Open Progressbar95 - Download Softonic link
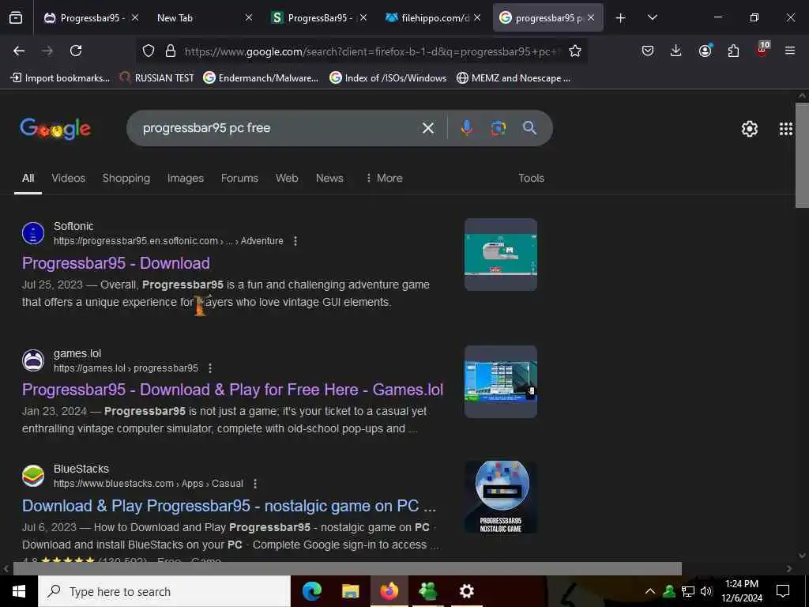Viewport: 809px width, 607px height. [x=115, y=263]
